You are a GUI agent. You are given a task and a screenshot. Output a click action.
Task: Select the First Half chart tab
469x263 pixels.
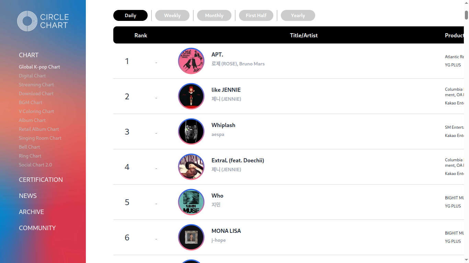[x=256, y=15]
